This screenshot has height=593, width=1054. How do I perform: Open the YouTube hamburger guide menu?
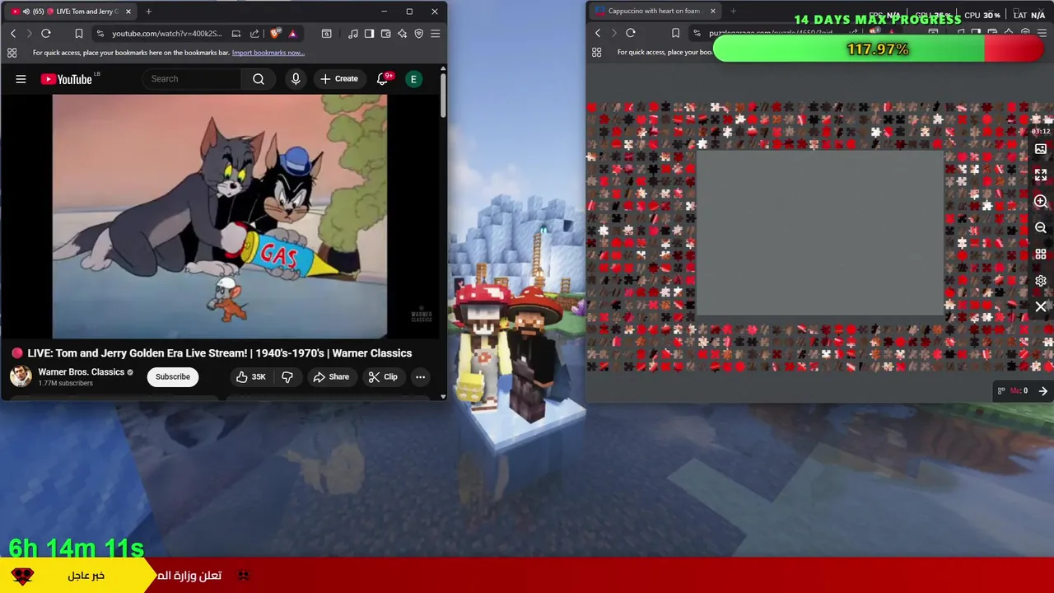(x=21, y=79)
